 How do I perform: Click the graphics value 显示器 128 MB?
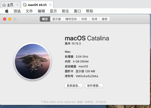click(x=85, y=71)
